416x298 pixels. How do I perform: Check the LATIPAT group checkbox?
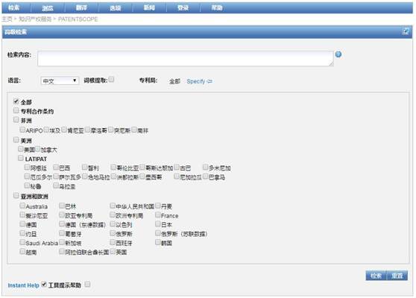(21, 158)
